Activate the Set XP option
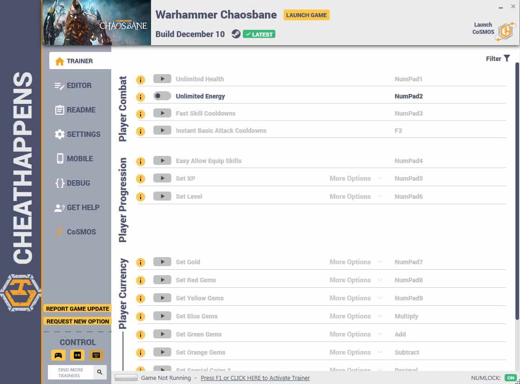520x384 pixels. coord(162,178)
